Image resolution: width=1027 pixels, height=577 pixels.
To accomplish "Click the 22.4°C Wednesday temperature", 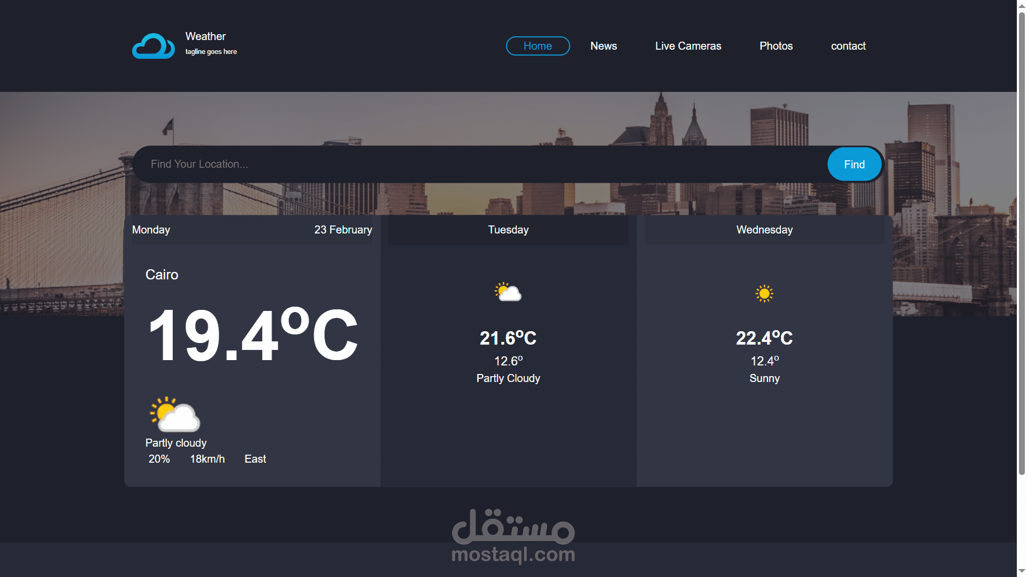I will [764, 338].
